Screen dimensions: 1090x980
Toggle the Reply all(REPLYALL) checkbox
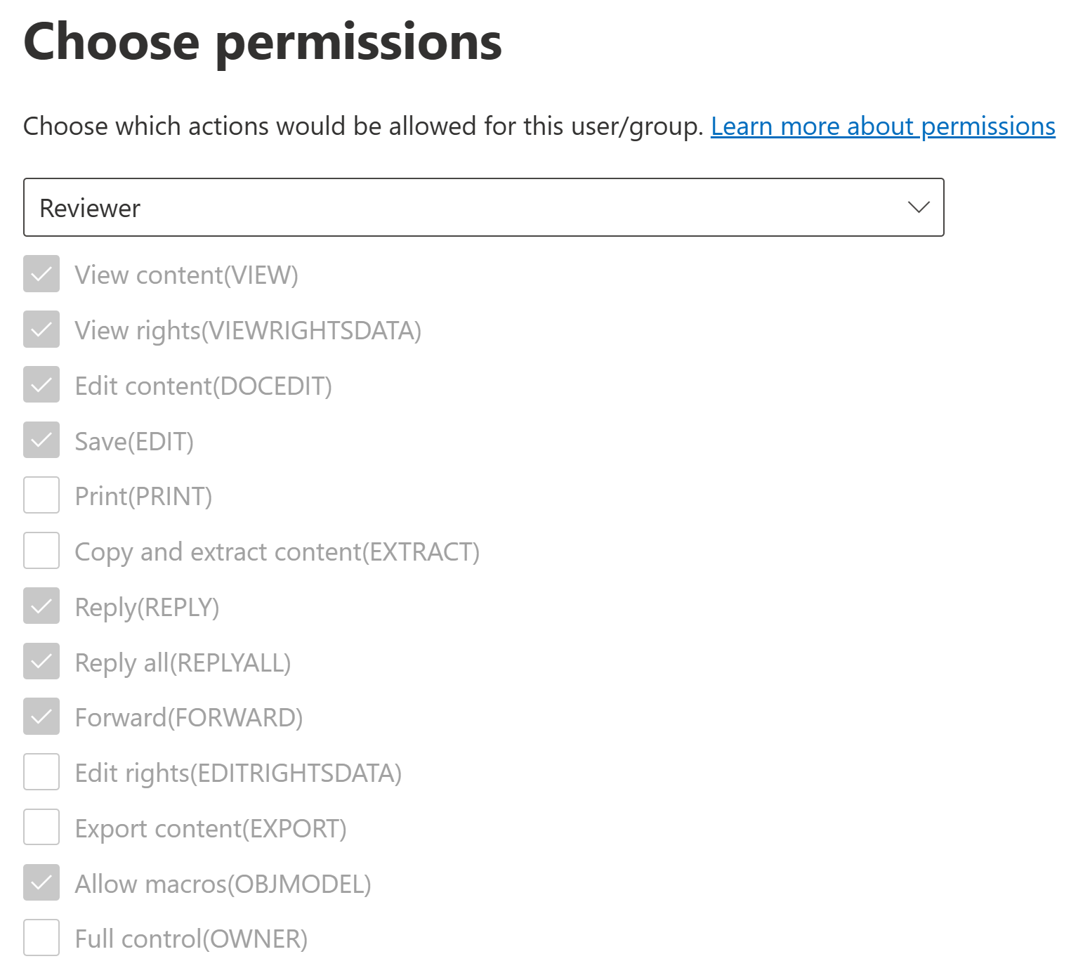(41, 662)
